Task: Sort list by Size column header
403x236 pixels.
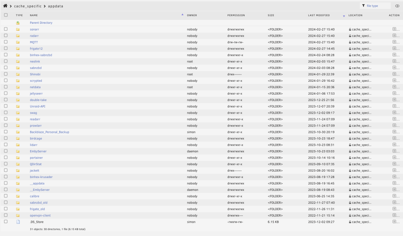Action: pos(271,15)
